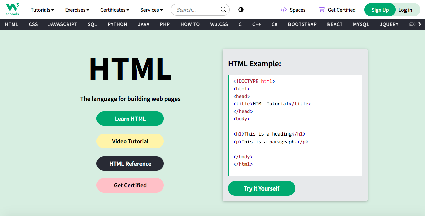Image resolution: width=425 pixels, height=216 pixels.
Task: Click the Sign Up button
Action: [x=380, y=10]
